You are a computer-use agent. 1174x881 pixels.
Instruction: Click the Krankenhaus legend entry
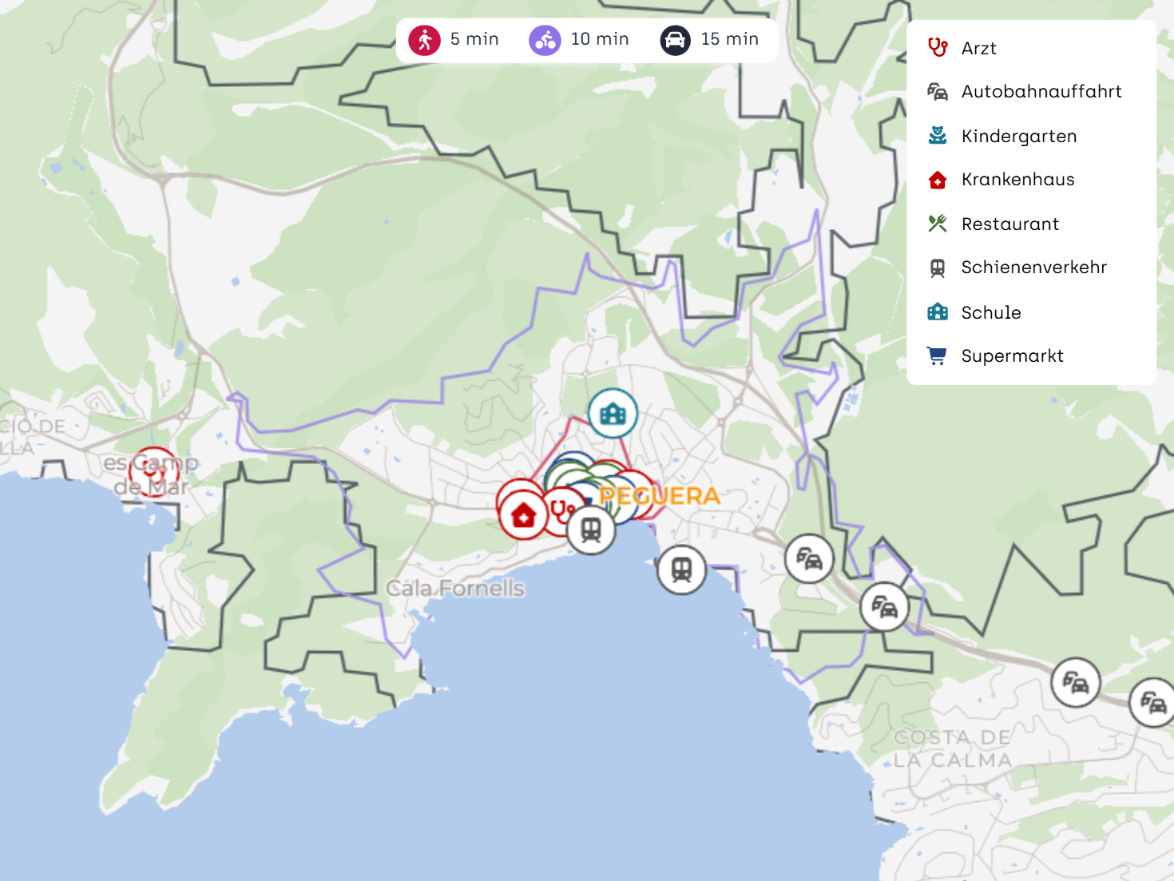click(x=1017, y=180)
